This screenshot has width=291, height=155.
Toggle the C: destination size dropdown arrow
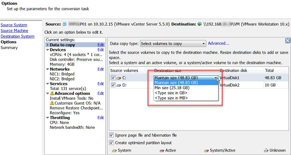pos(216,78)
